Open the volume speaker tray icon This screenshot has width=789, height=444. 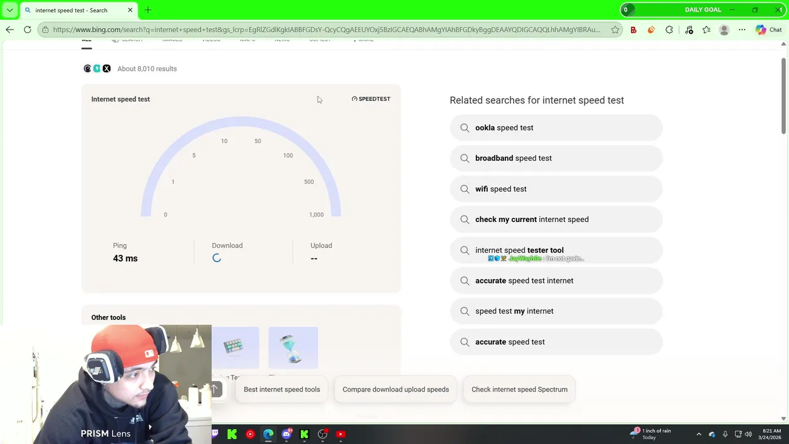[x=748, y=434]
